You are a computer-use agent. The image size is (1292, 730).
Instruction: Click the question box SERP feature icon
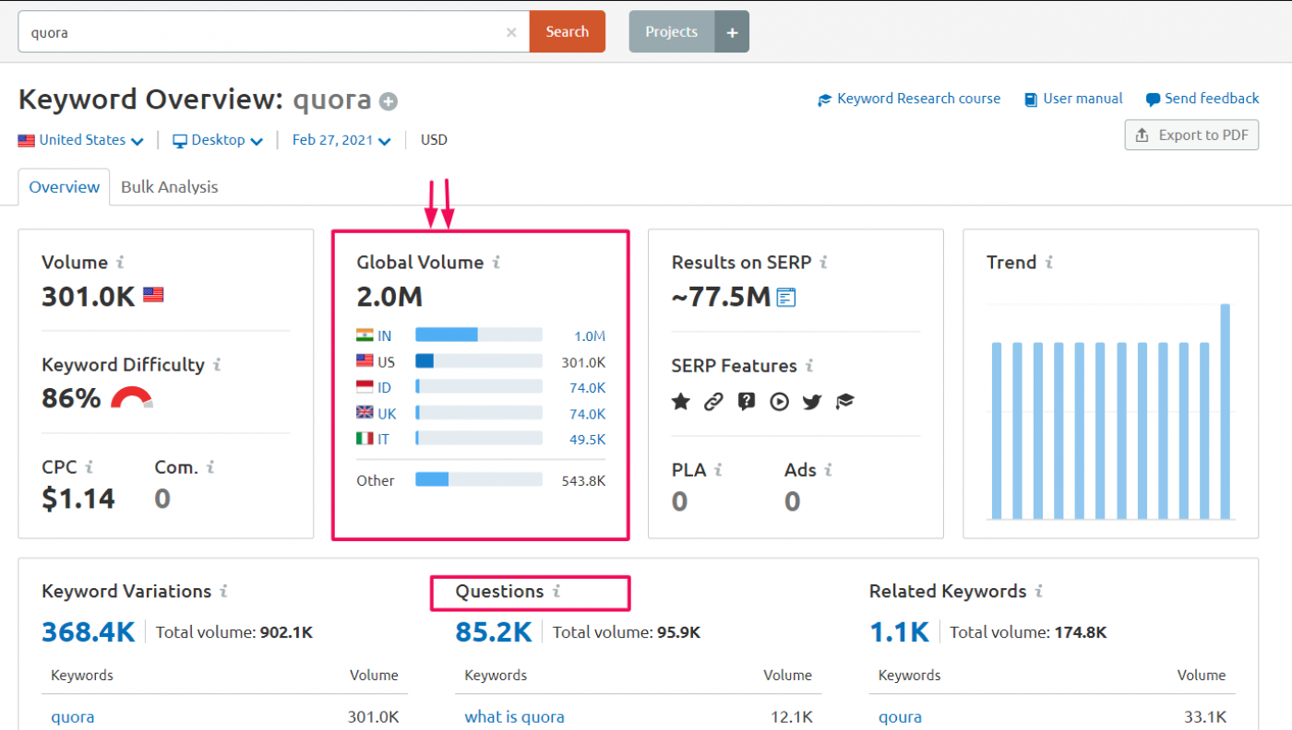(747, 401)
